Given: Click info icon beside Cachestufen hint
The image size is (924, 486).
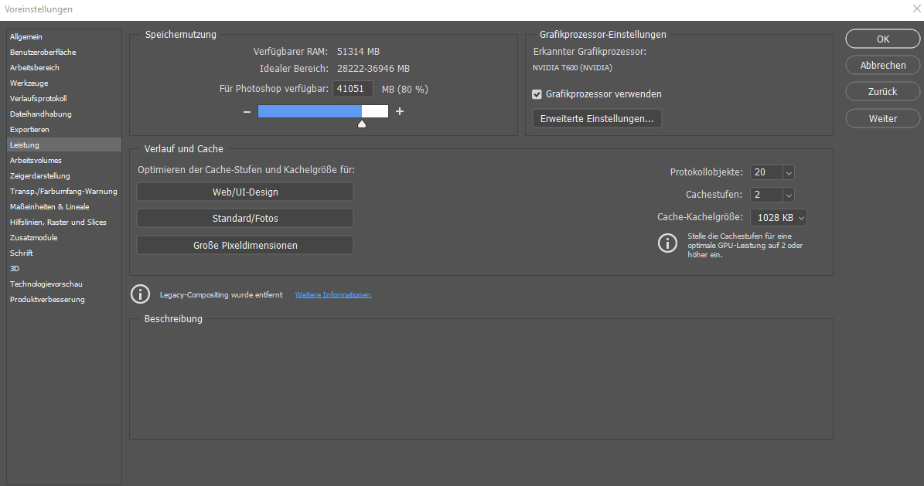Looking at the screenshot, I should click(x=667, y=243).
